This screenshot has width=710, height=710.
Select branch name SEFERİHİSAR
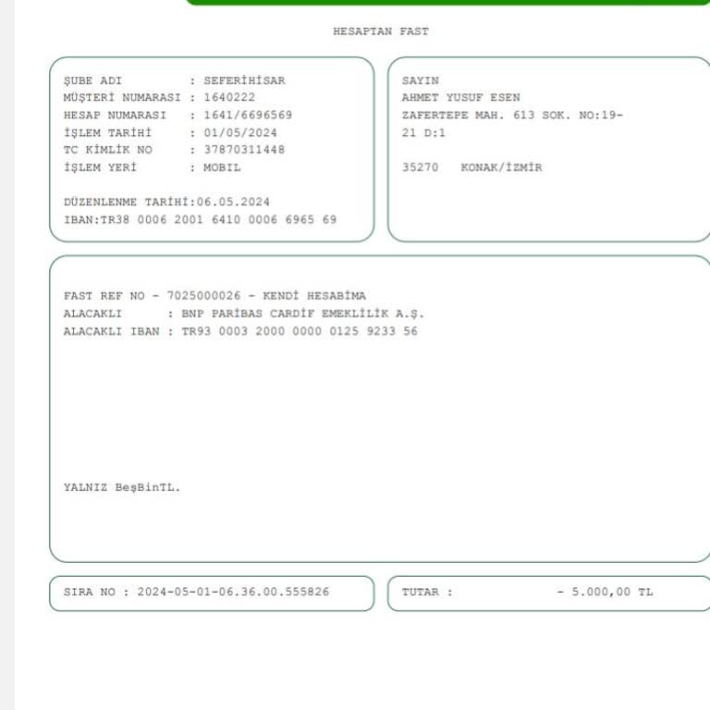click(x=244, y=80)
